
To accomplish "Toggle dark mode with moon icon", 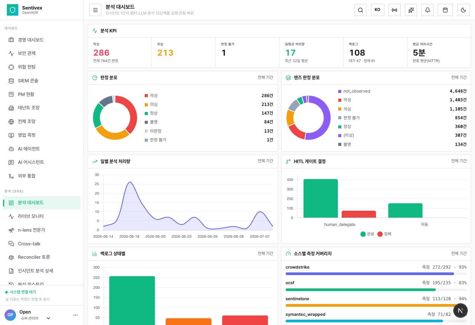I will point(463,10).
